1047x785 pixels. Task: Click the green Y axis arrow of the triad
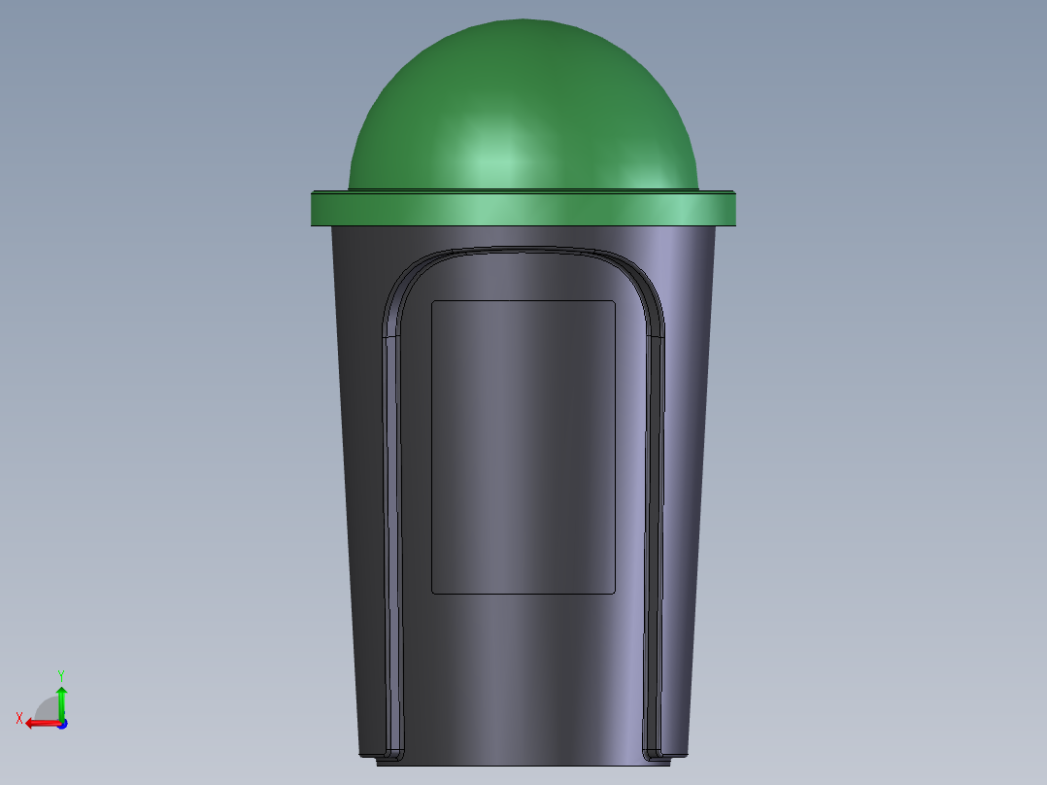[x=61, y=702]
